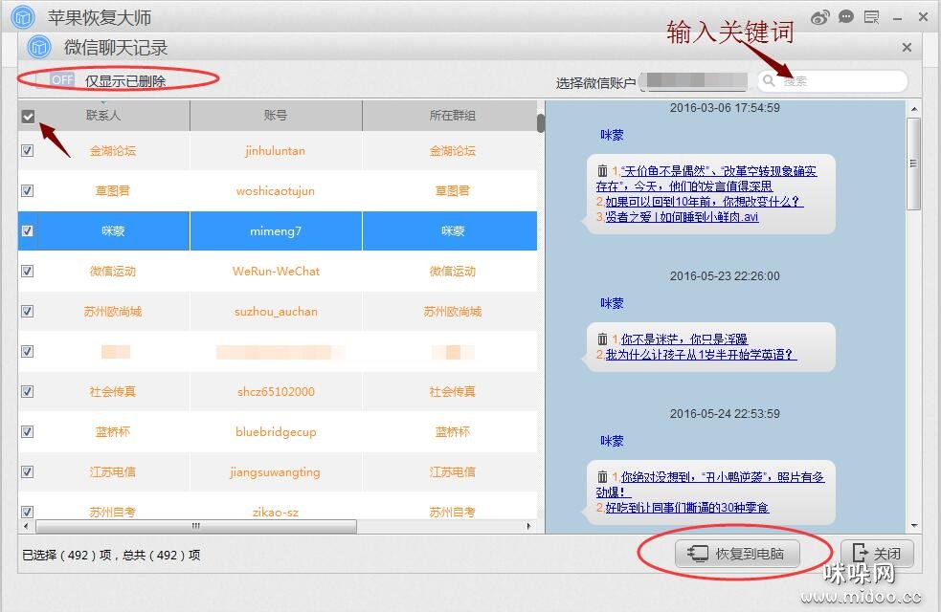Click the 关闭 button
This screenshot has height=612, width=941.
(x=877, y=554)
